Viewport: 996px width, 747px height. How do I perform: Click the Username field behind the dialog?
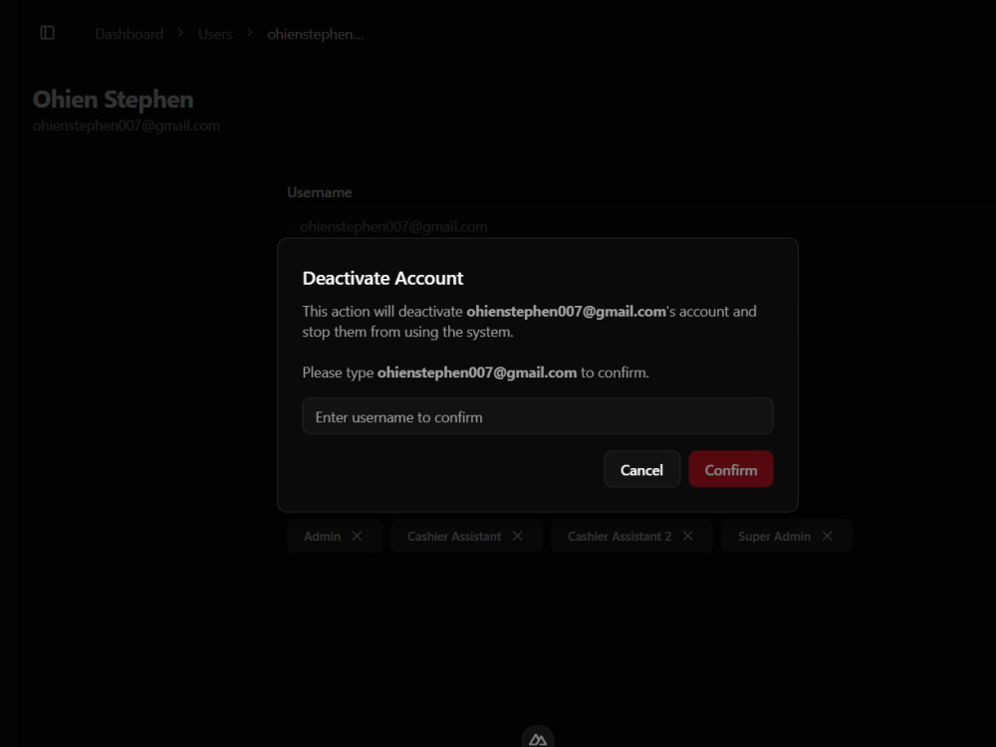(x=641, y=227)
